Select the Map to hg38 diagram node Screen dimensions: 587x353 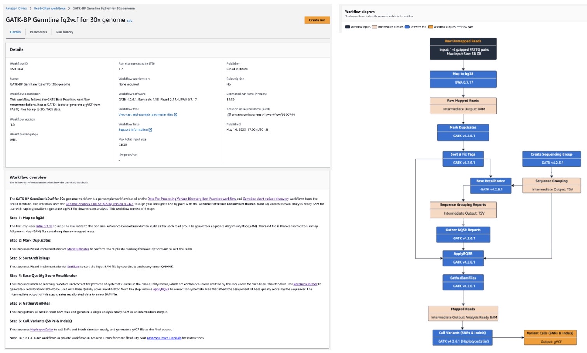point(463,79)
